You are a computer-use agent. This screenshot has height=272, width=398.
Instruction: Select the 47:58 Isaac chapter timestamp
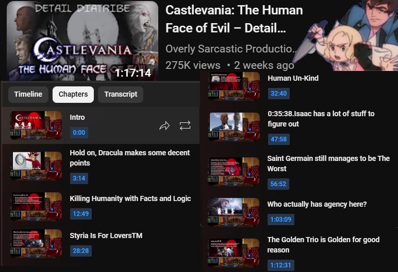[279, 139]
